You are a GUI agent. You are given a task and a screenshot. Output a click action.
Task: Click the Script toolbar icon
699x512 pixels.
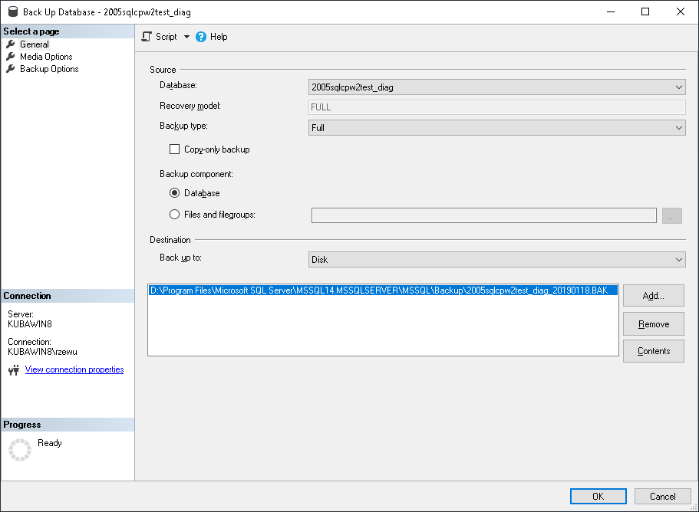pos(147,37)
